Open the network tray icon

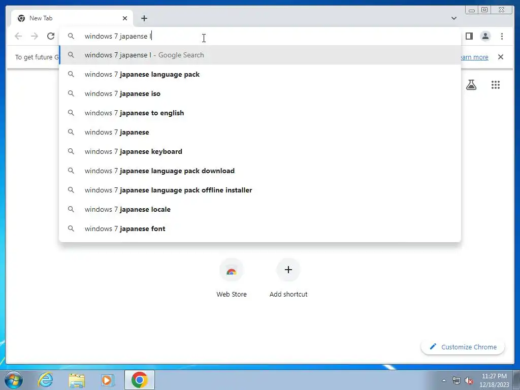tap(457, 380)
